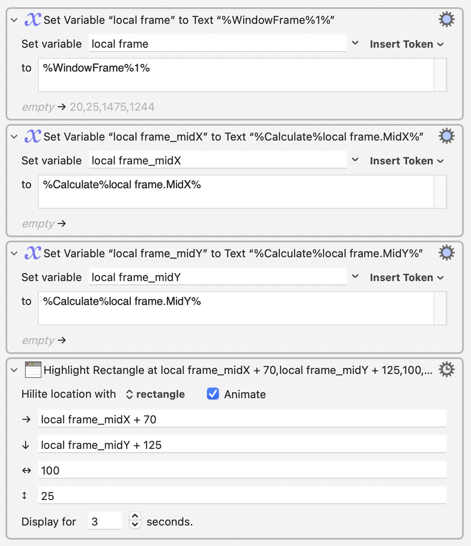This screenshot has height=546, width=471.
Task: Open gear menu of Highlight Rectangle action
Action: click(x=446, y=370)
